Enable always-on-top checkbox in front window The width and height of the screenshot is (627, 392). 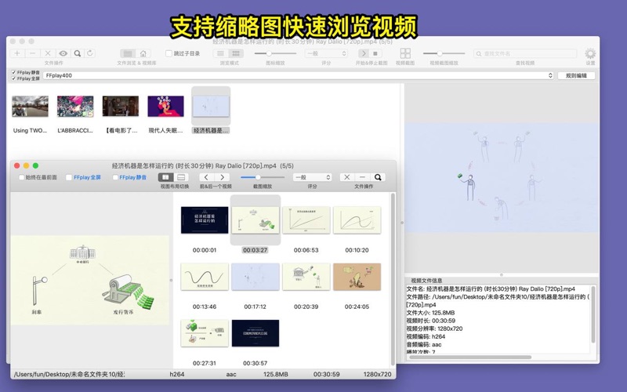pyautogui.click(x=22, y=177)
